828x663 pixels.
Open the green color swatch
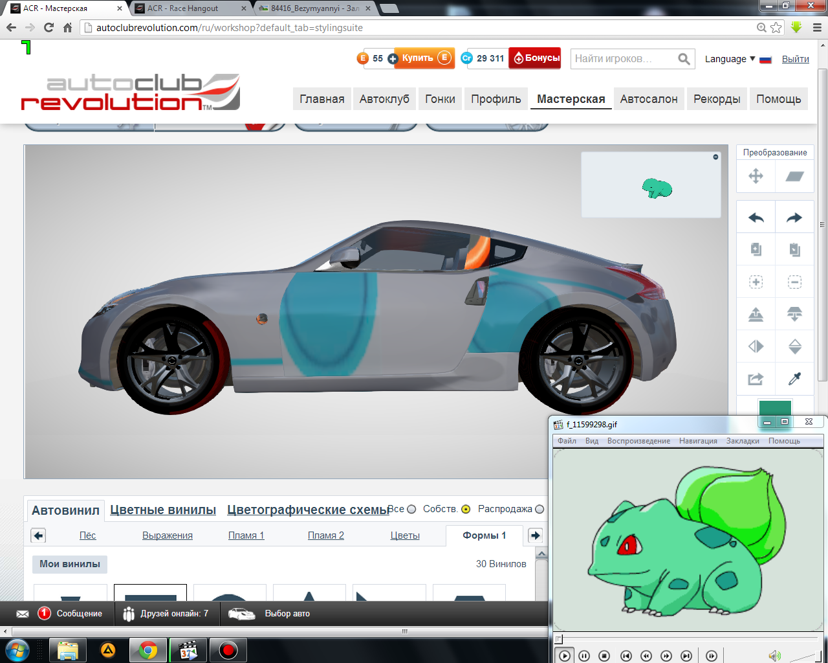point(775,408)
